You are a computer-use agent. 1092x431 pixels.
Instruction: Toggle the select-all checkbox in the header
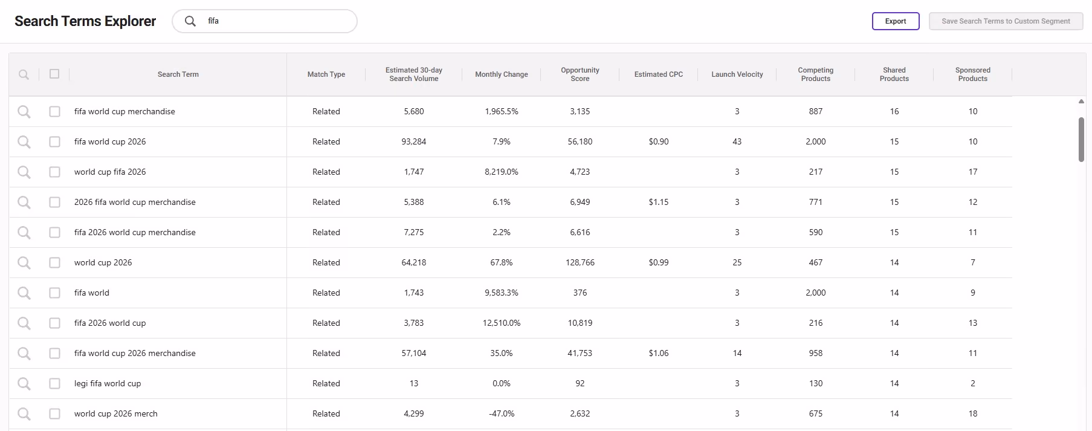click(x=54, y=74)
